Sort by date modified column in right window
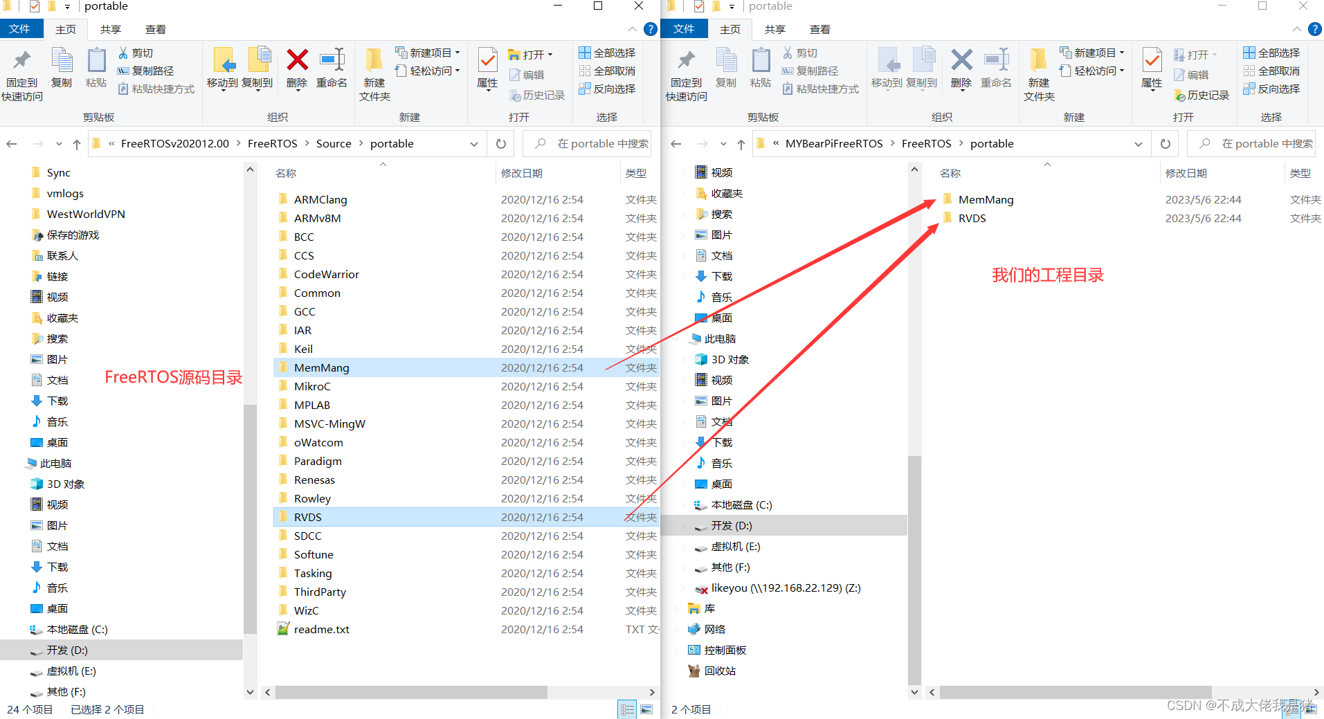The height and width of the screenshot is (719, 1324). 1186,173
